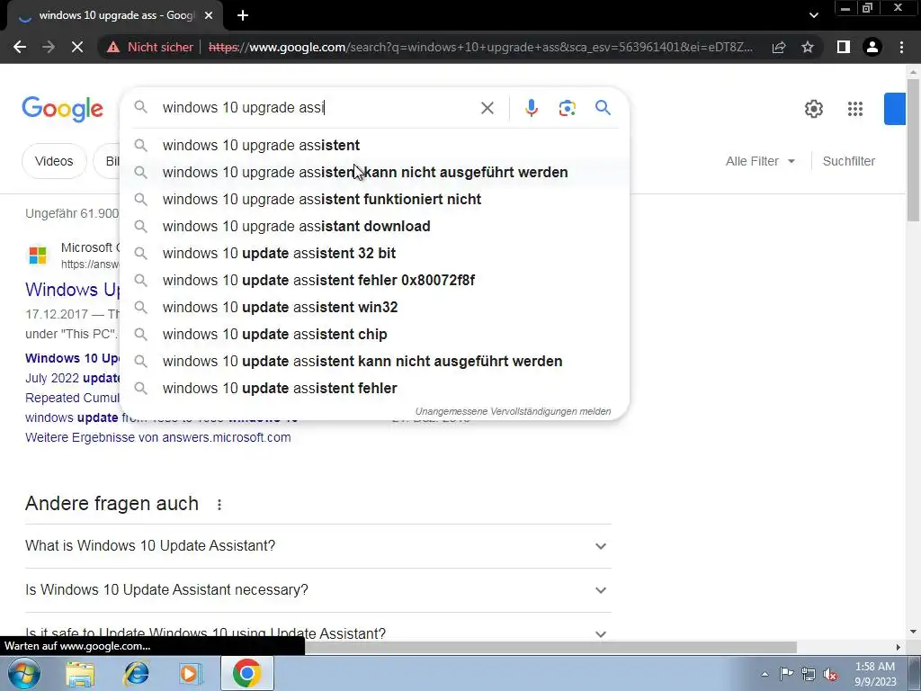
Task: Click the 'Nicht sicher' warning icon
Action: click(113, 47)
